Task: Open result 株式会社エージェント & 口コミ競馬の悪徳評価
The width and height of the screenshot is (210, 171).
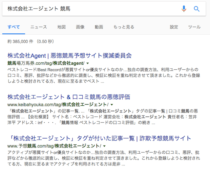Action: (x=69, y=97)
